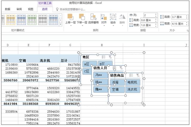Filter by 冰箱 in the 销售商品 slicer

coord(117,82)
